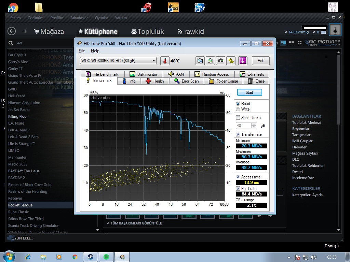Click the Exit button
The height and width of the screenshot is (262, 350).
point(260,61)
